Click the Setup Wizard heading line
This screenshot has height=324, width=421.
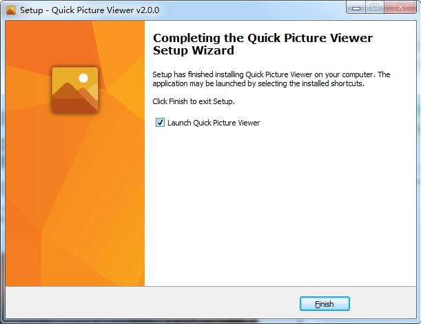194,50
